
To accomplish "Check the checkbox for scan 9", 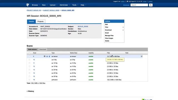I will tap(29, 56).
